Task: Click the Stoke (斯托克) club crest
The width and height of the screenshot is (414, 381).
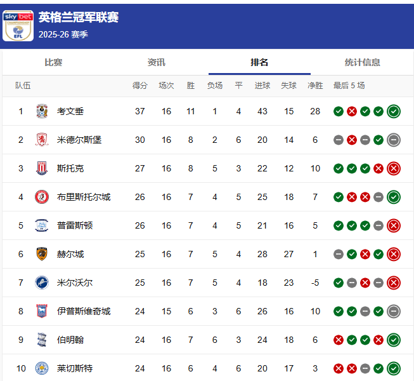Action: 42,168
